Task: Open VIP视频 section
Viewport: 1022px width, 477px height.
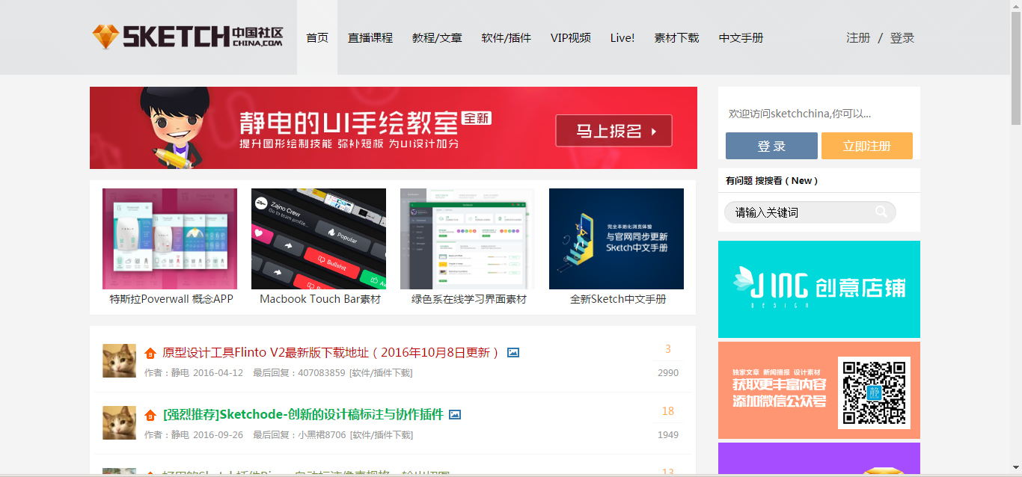Action: coord(571,37)
